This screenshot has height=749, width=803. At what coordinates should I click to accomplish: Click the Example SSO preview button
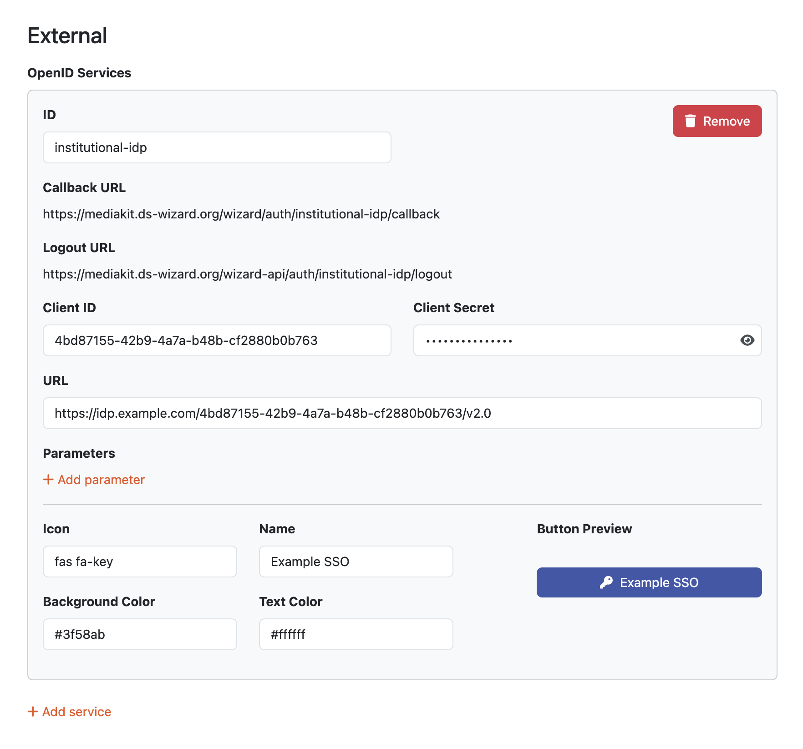(649, 582)
